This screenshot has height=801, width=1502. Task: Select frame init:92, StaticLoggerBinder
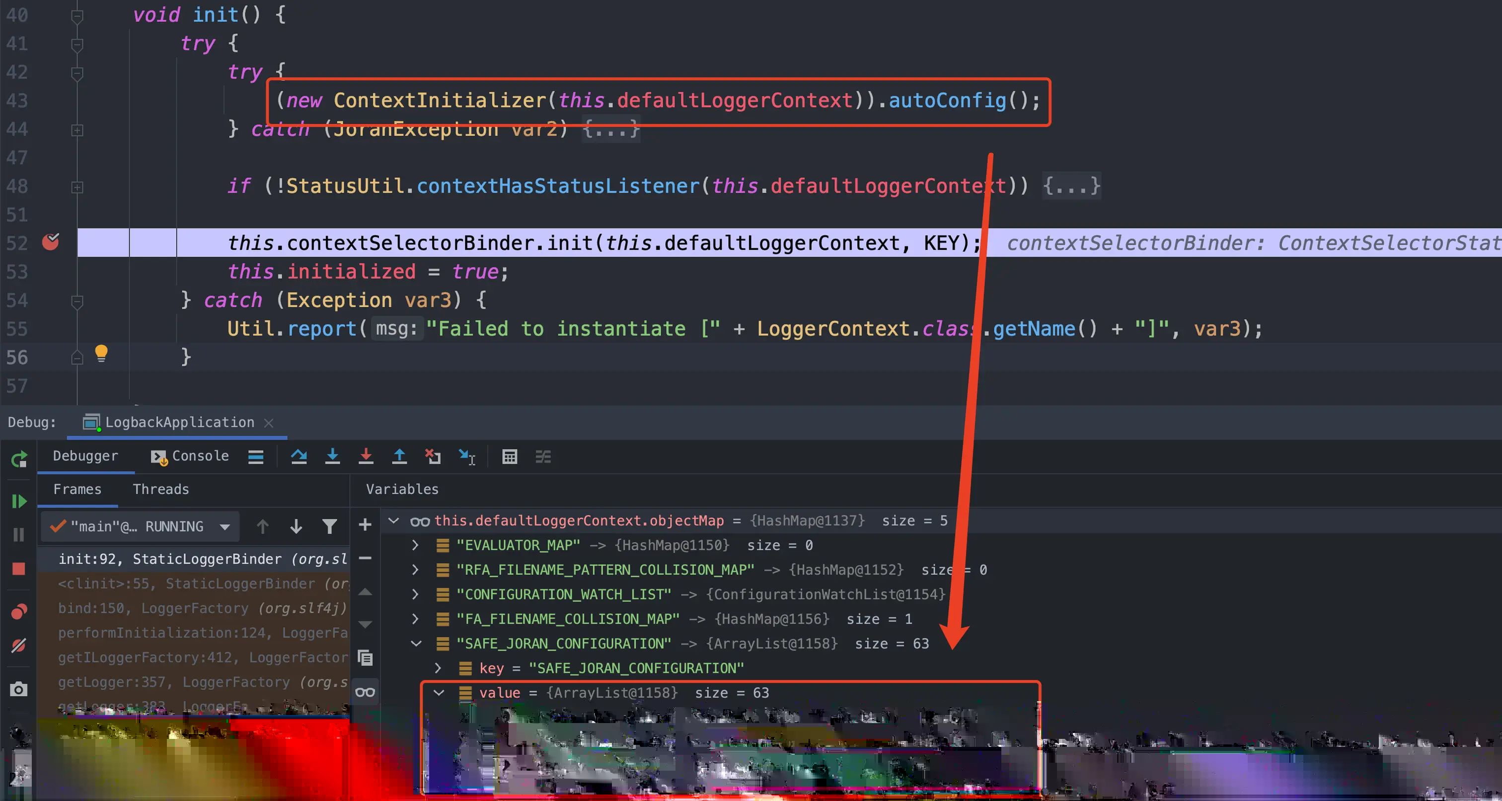[x=194, y=559]
